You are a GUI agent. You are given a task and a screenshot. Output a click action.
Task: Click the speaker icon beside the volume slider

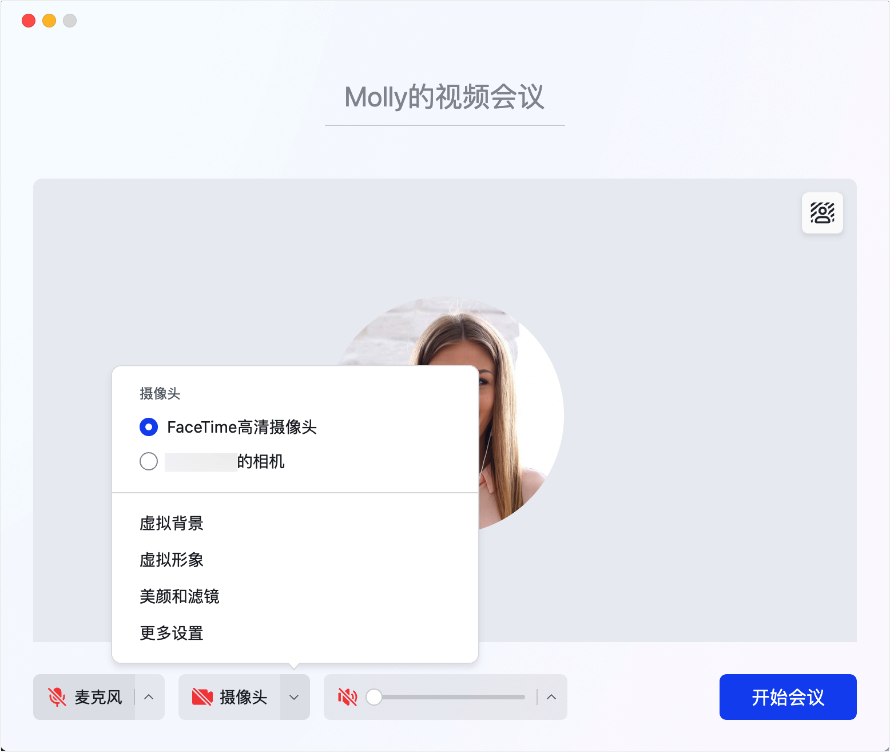coord(348,697)
